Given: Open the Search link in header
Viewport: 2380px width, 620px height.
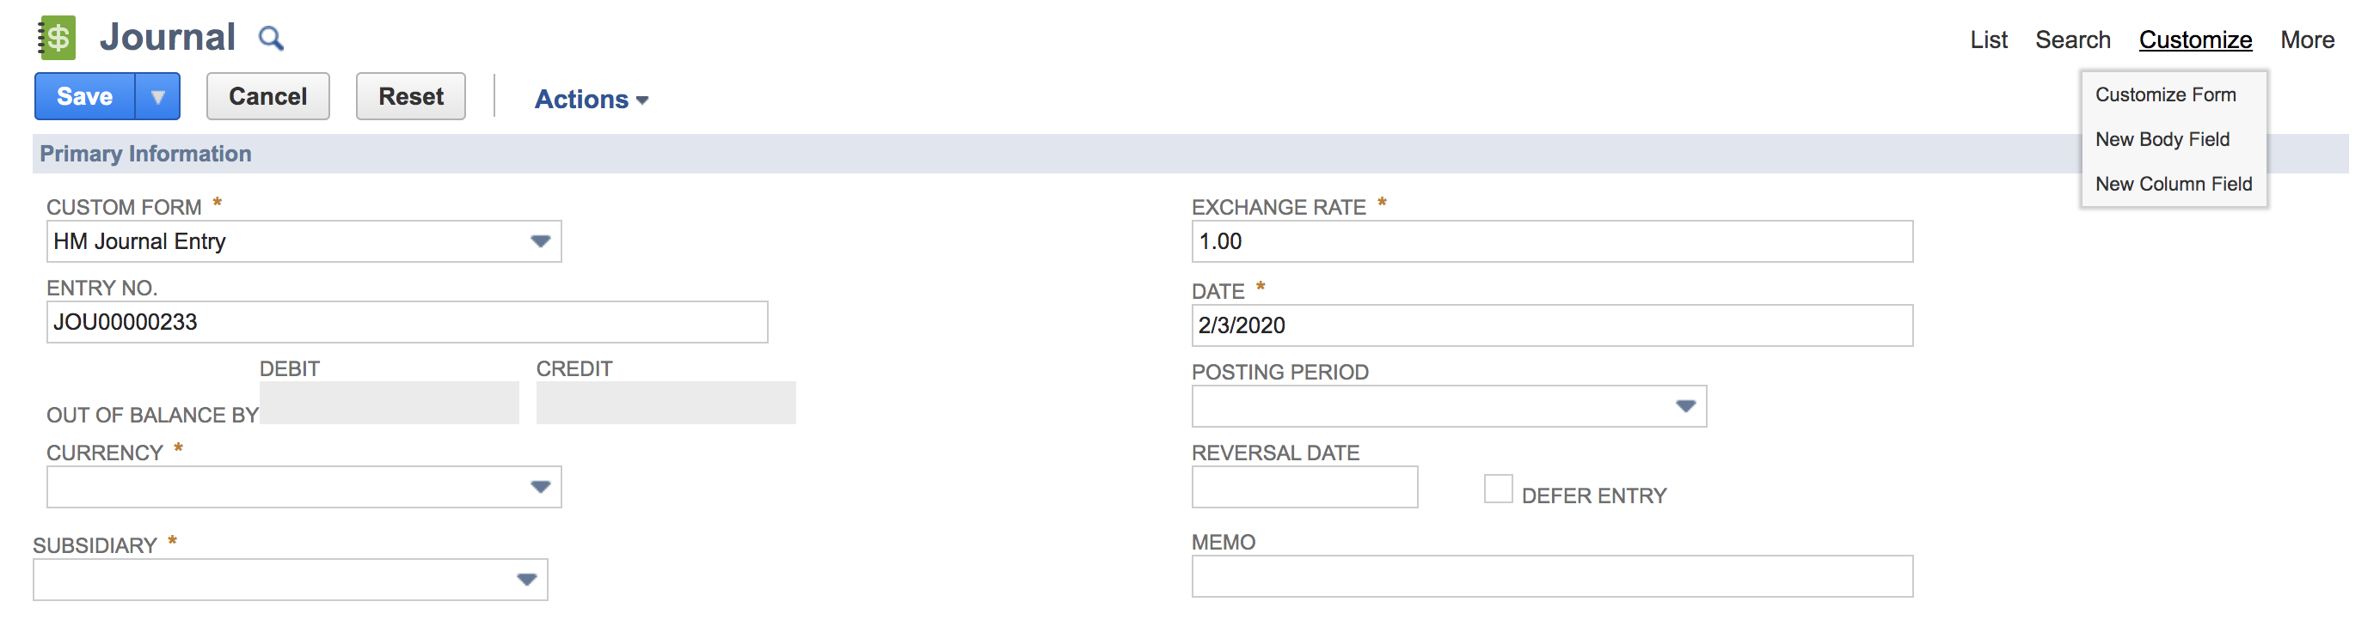Looking at the screenshot, I should pos(2072,40).
